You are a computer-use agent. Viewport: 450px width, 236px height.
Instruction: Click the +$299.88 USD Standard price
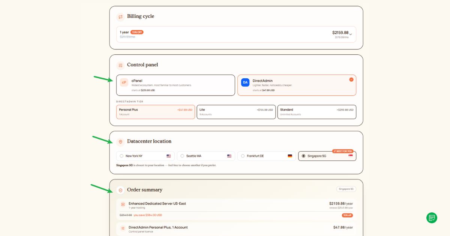pos(345,110)
